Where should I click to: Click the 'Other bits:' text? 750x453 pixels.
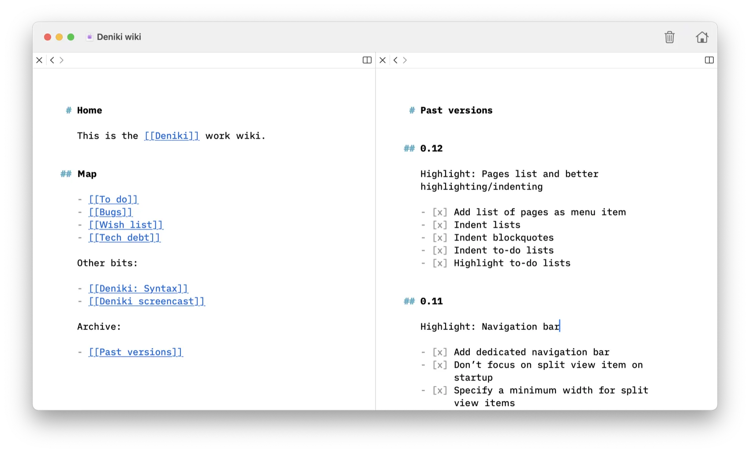(107, 263)
